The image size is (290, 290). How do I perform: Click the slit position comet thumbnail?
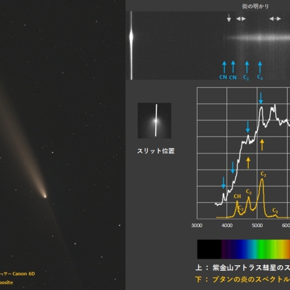click(x=155, y=120)
